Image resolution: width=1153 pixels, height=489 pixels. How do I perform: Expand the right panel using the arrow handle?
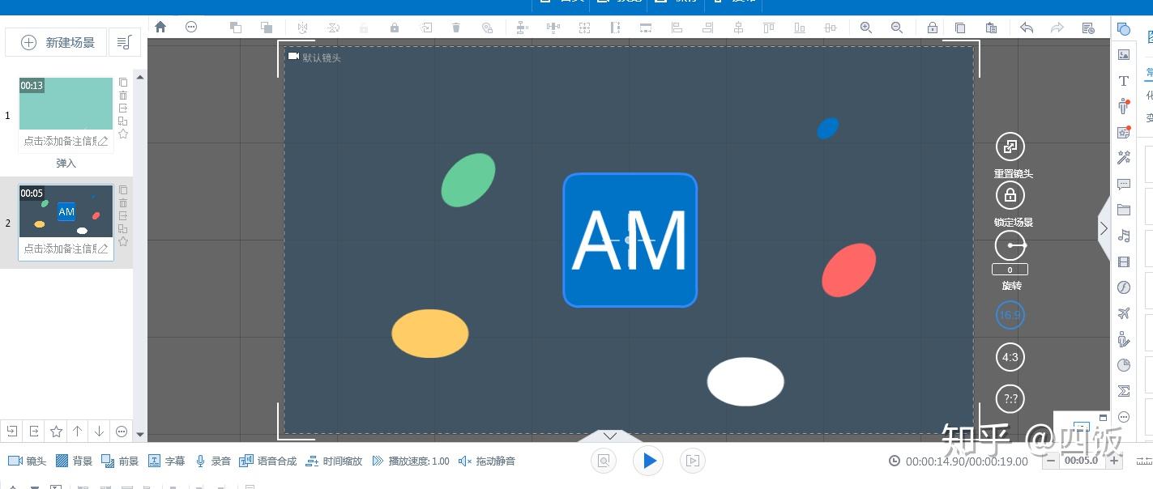pyautogui.click(x=1104, y=228)
